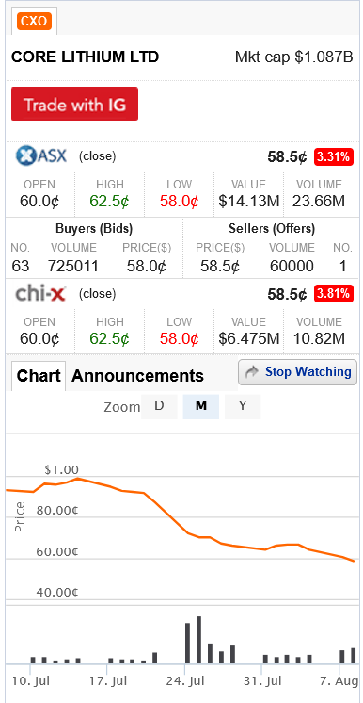Click the chi-x exchange logo

click(x=40, y=294)
